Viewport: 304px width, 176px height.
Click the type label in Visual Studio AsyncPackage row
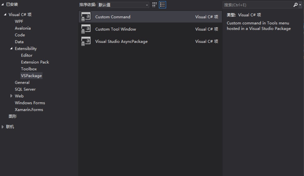[x=207, y=42]
